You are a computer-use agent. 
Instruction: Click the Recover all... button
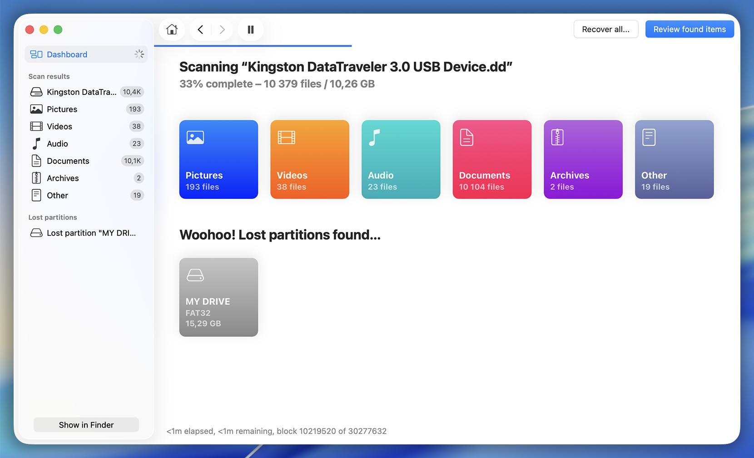(x=606, y=29)
